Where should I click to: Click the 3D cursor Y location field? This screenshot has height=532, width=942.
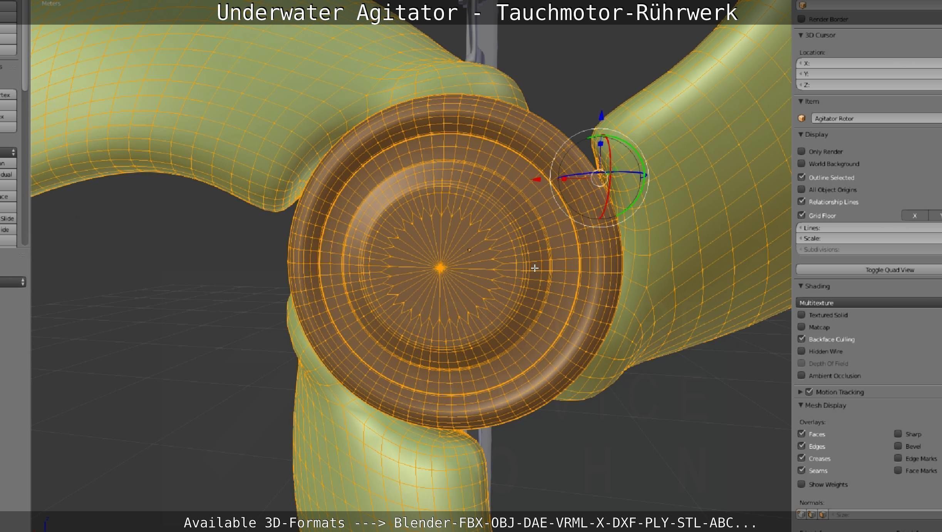pos(869,74)
